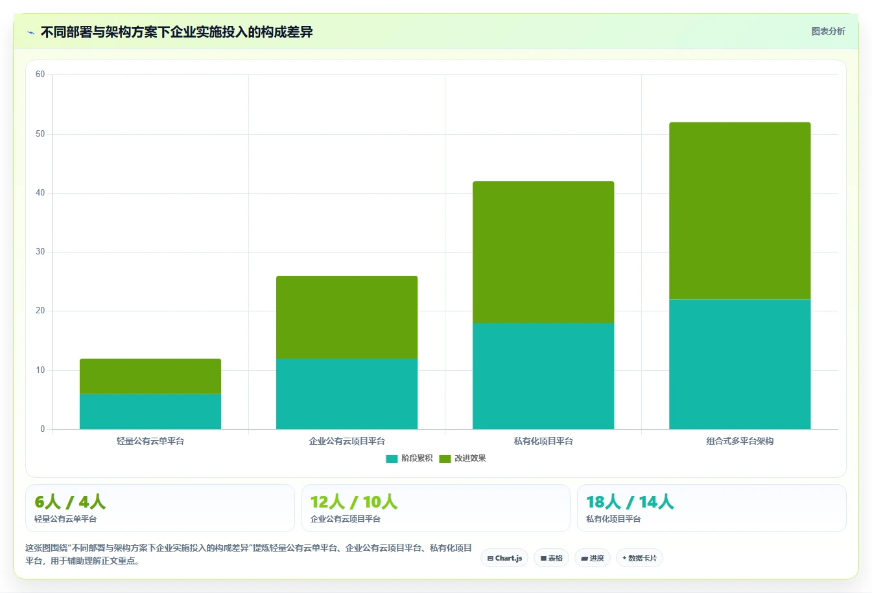Click the 轻量公有云单平台 x-axis label
Screen dimensions: 872x593
pos(150,441)
